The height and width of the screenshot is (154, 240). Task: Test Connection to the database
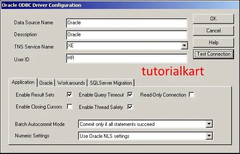pos(214,54)
